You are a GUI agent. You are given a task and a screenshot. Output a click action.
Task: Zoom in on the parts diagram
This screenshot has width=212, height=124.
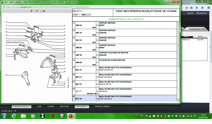(x=31, y=11)
